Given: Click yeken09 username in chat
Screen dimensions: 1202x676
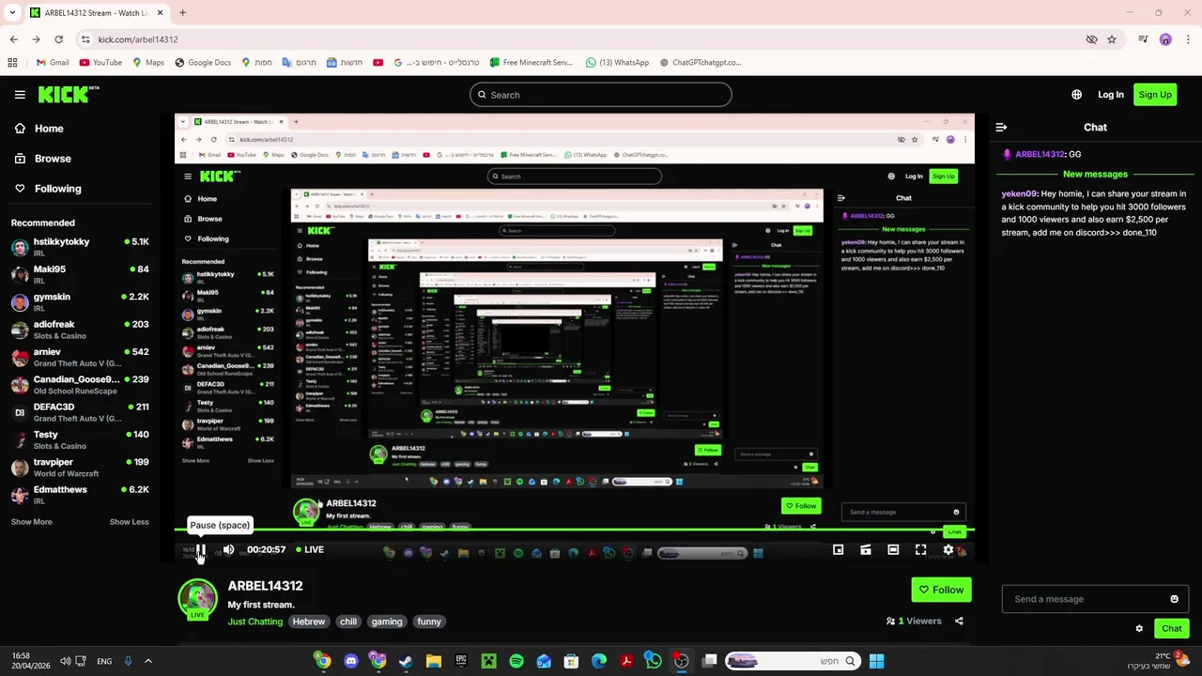Looking at the screenshot, I should pos(1019,193).
